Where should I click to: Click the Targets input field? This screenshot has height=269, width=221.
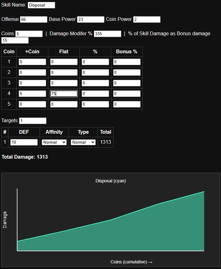(33, 121)
